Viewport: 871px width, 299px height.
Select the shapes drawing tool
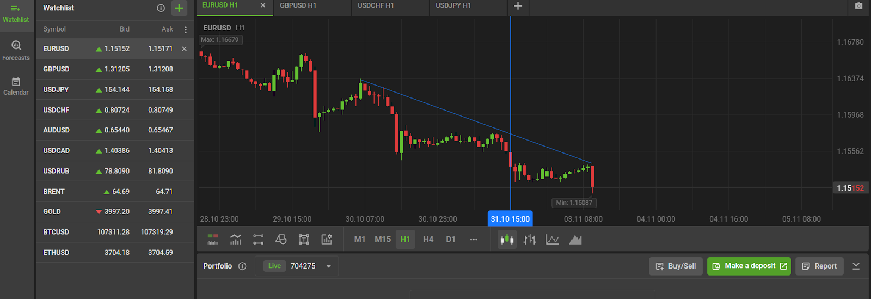pos(281,240)
